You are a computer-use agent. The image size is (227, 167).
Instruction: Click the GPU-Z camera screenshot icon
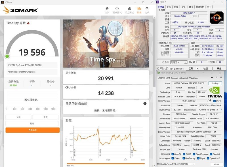212,77
